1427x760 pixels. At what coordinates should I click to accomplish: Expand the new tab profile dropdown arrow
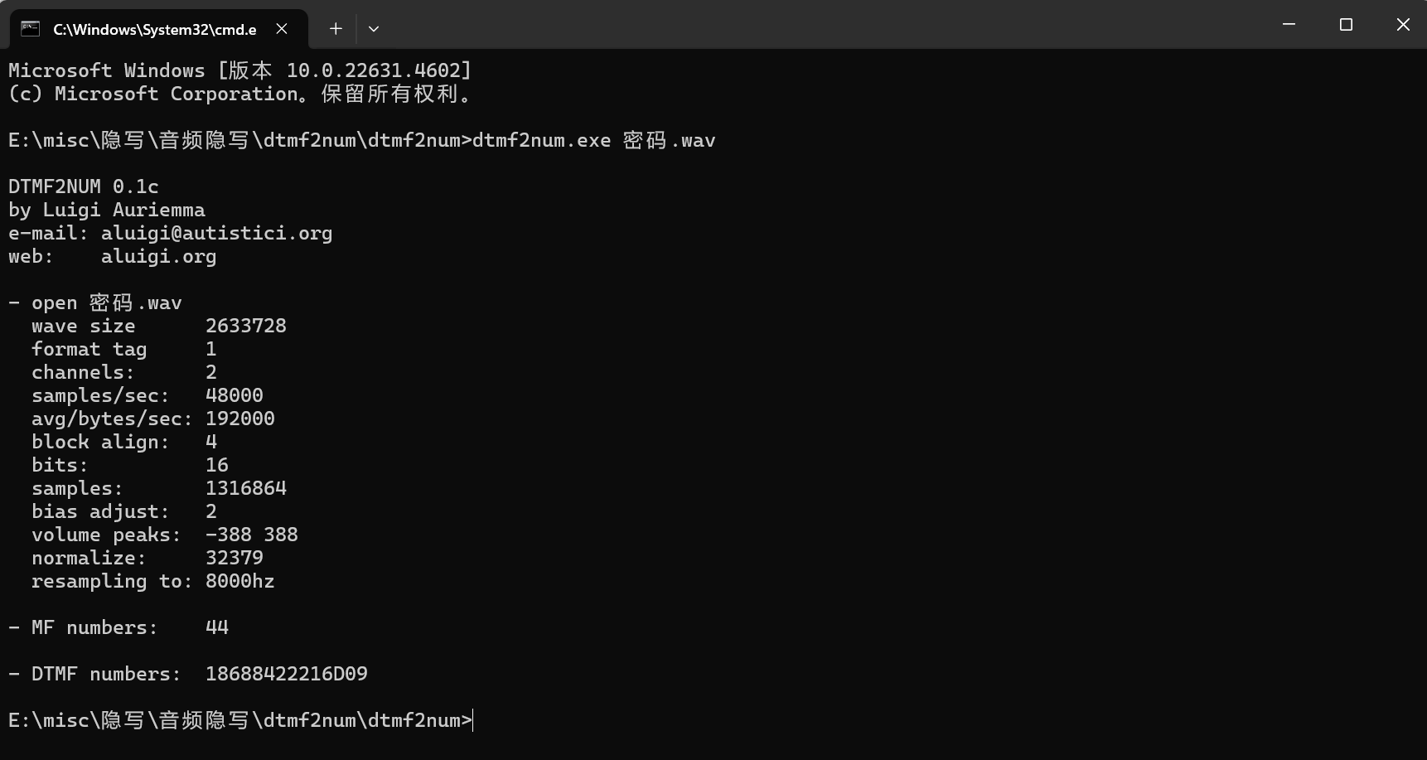coord(374,29)
